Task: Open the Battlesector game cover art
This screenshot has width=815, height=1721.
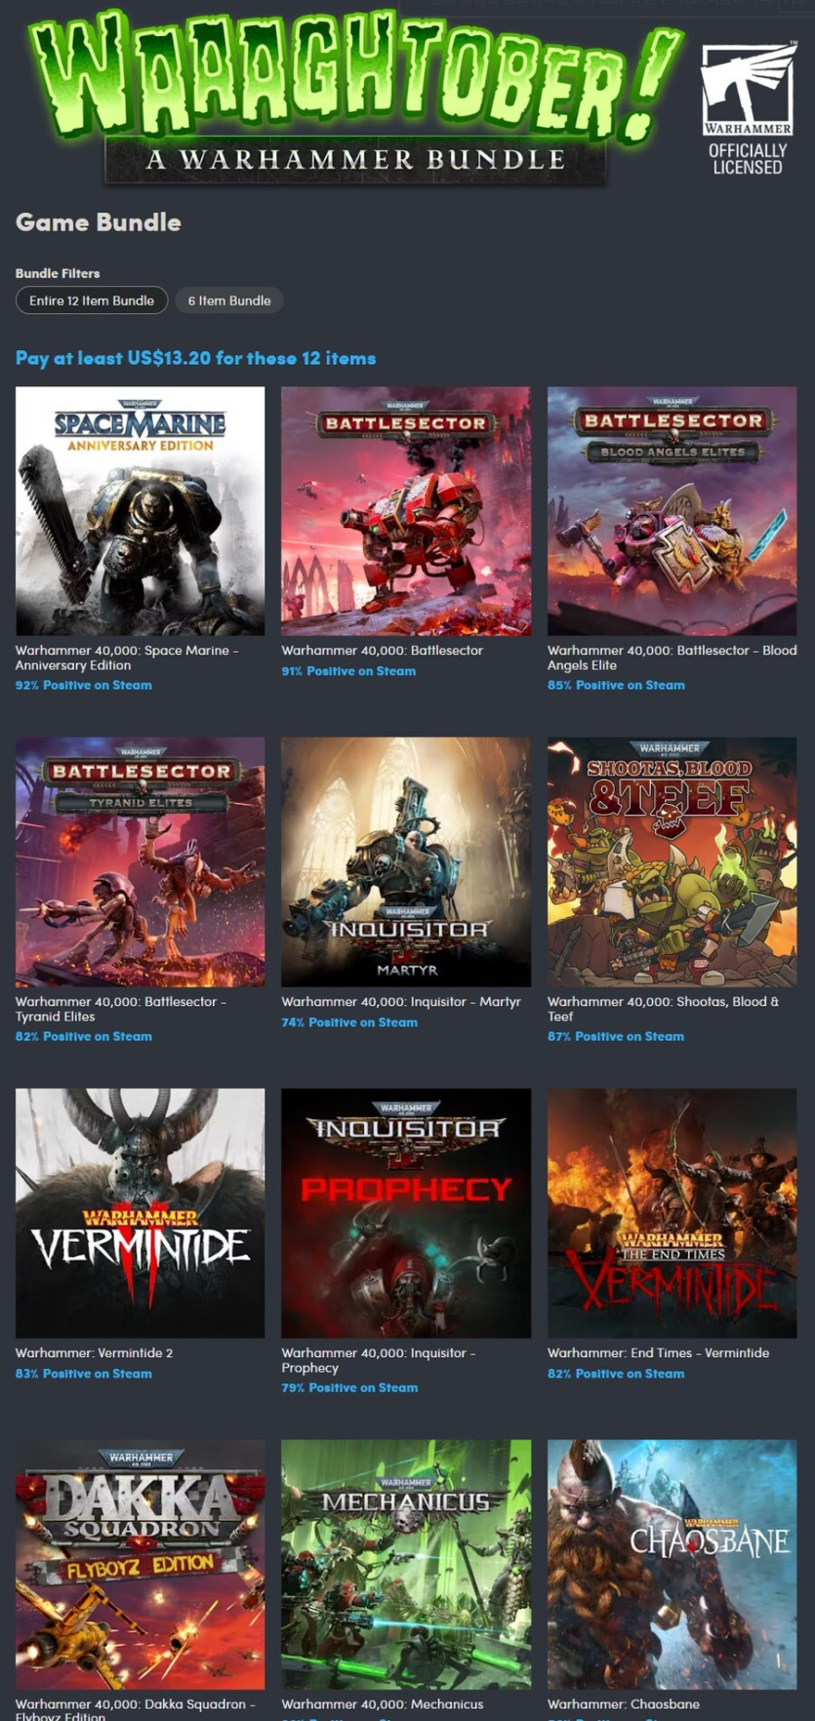Action: tap(406, 511)
